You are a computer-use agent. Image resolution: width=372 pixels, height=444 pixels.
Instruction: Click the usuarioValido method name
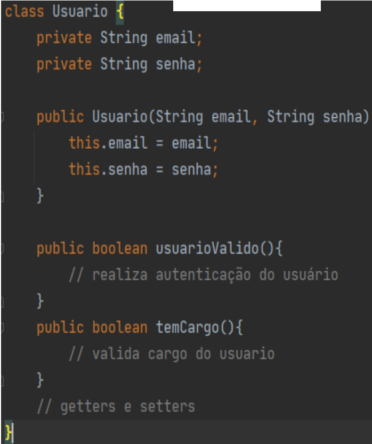coord(207,248)
